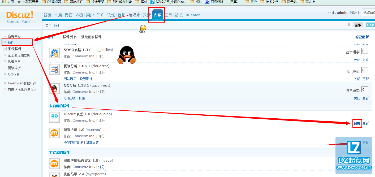The height and width of the screenshot is (177, 375).
Task: Switch to the 插件列表 tab
Action: (70, 37)
